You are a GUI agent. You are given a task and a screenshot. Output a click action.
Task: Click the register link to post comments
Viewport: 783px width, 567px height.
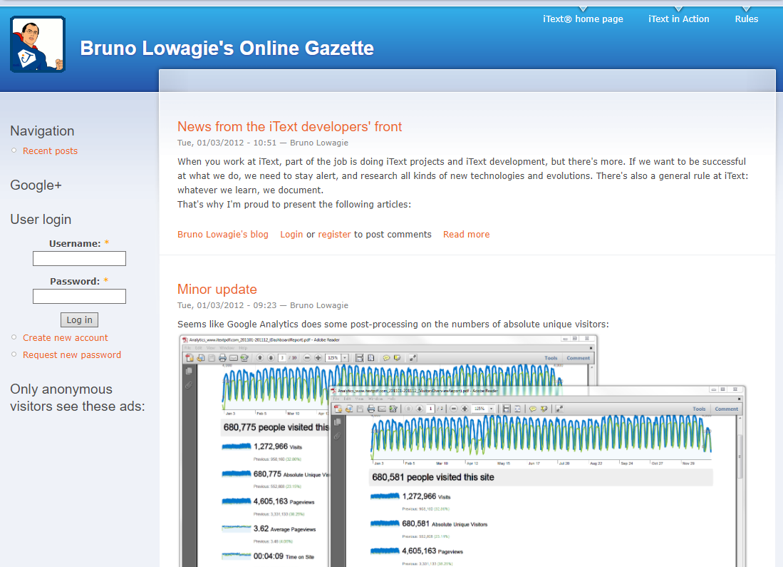coord(335,235)
